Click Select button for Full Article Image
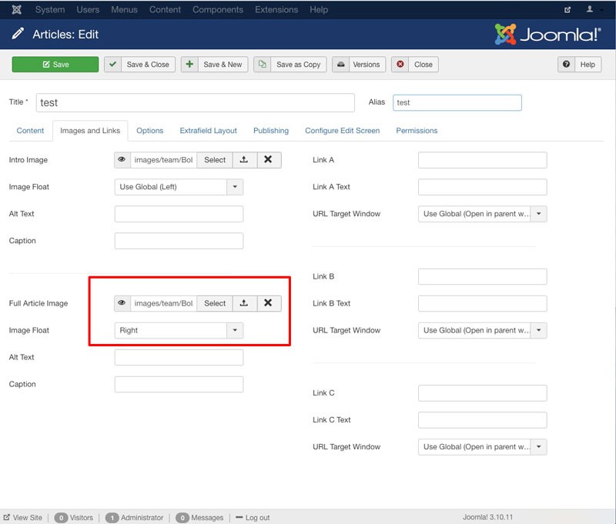Screen dimensions: 616x524 [x=215, y=303]
